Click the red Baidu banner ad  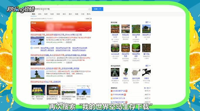(x=61, y=26)
